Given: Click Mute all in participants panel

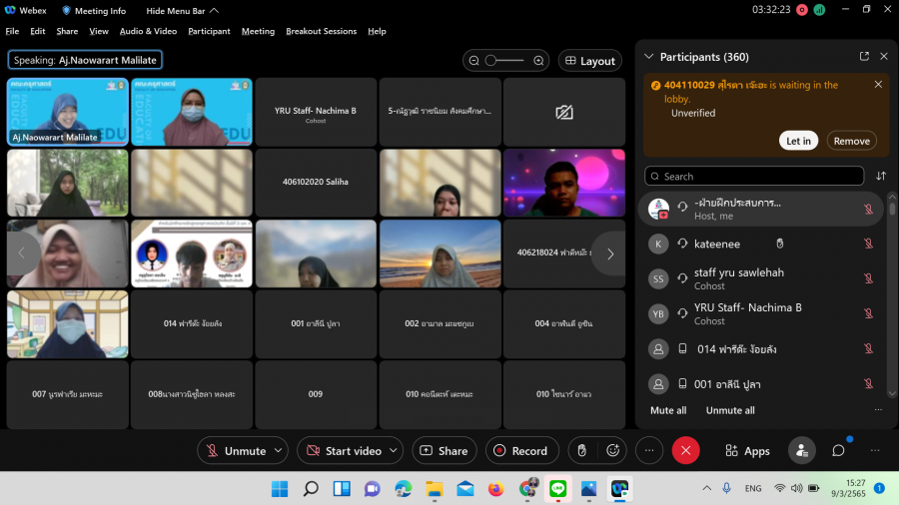Looking at the screenshot, I should tap(668, 410).
